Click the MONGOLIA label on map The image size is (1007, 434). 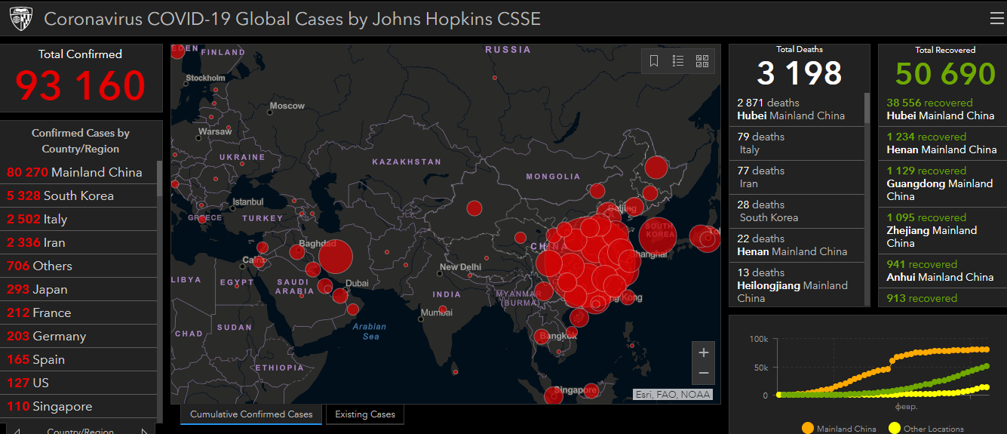click(553, 177)
